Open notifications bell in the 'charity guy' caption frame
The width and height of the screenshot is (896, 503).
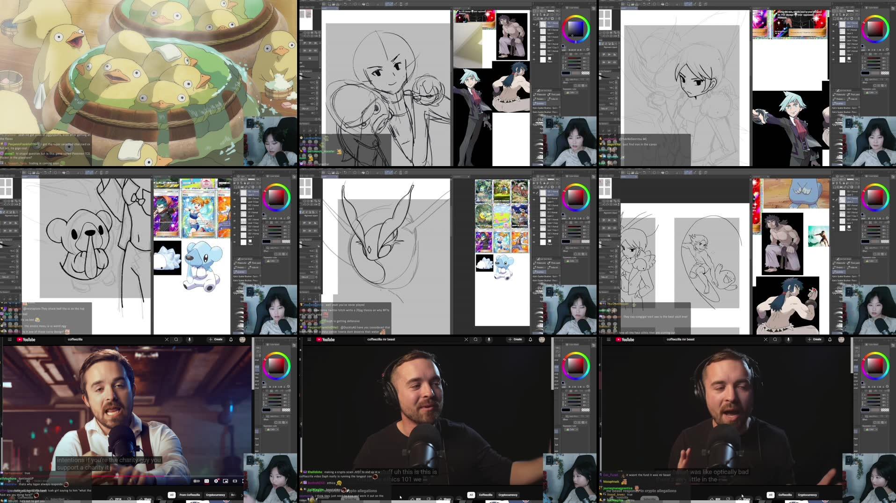231,340
